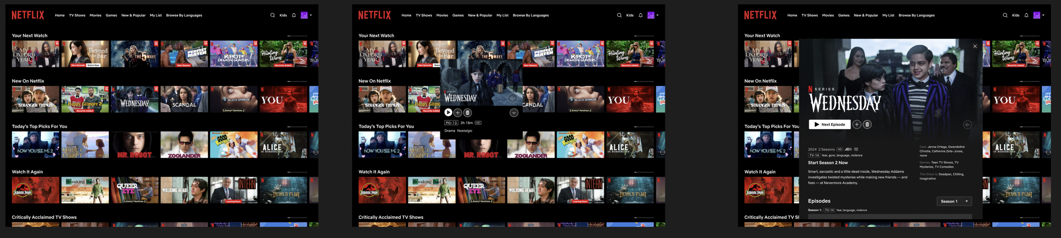
Task: Open Breaking Bad thumbnail on left screen
Action: pyautogui.click(x=85, y=190)
